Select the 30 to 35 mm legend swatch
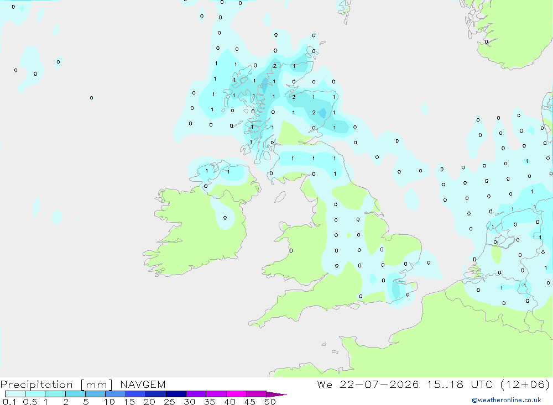This screenshot has height=405, width=553. coord(196,394)
